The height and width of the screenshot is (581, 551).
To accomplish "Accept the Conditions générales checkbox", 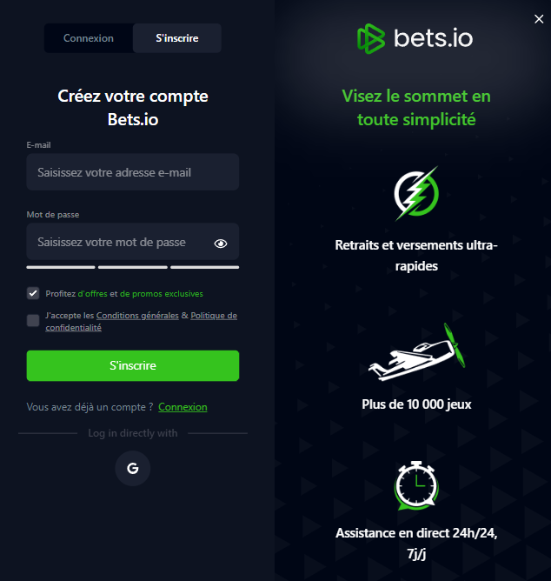I will [33, 321].
